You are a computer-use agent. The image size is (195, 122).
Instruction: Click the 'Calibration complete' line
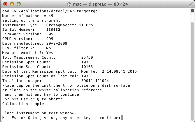(x=25, y=104)
